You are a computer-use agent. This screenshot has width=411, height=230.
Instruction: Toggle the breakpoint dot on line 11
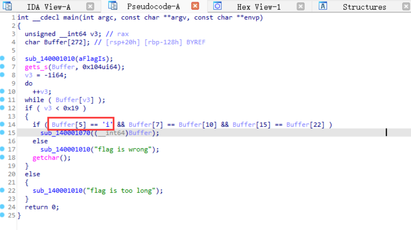click(2, 99)
